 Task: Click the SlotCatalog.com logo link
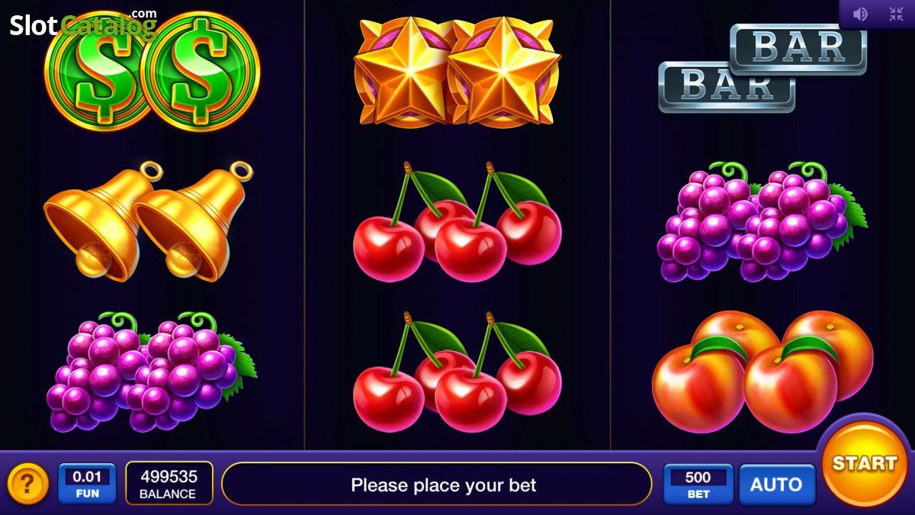(83, 24)
